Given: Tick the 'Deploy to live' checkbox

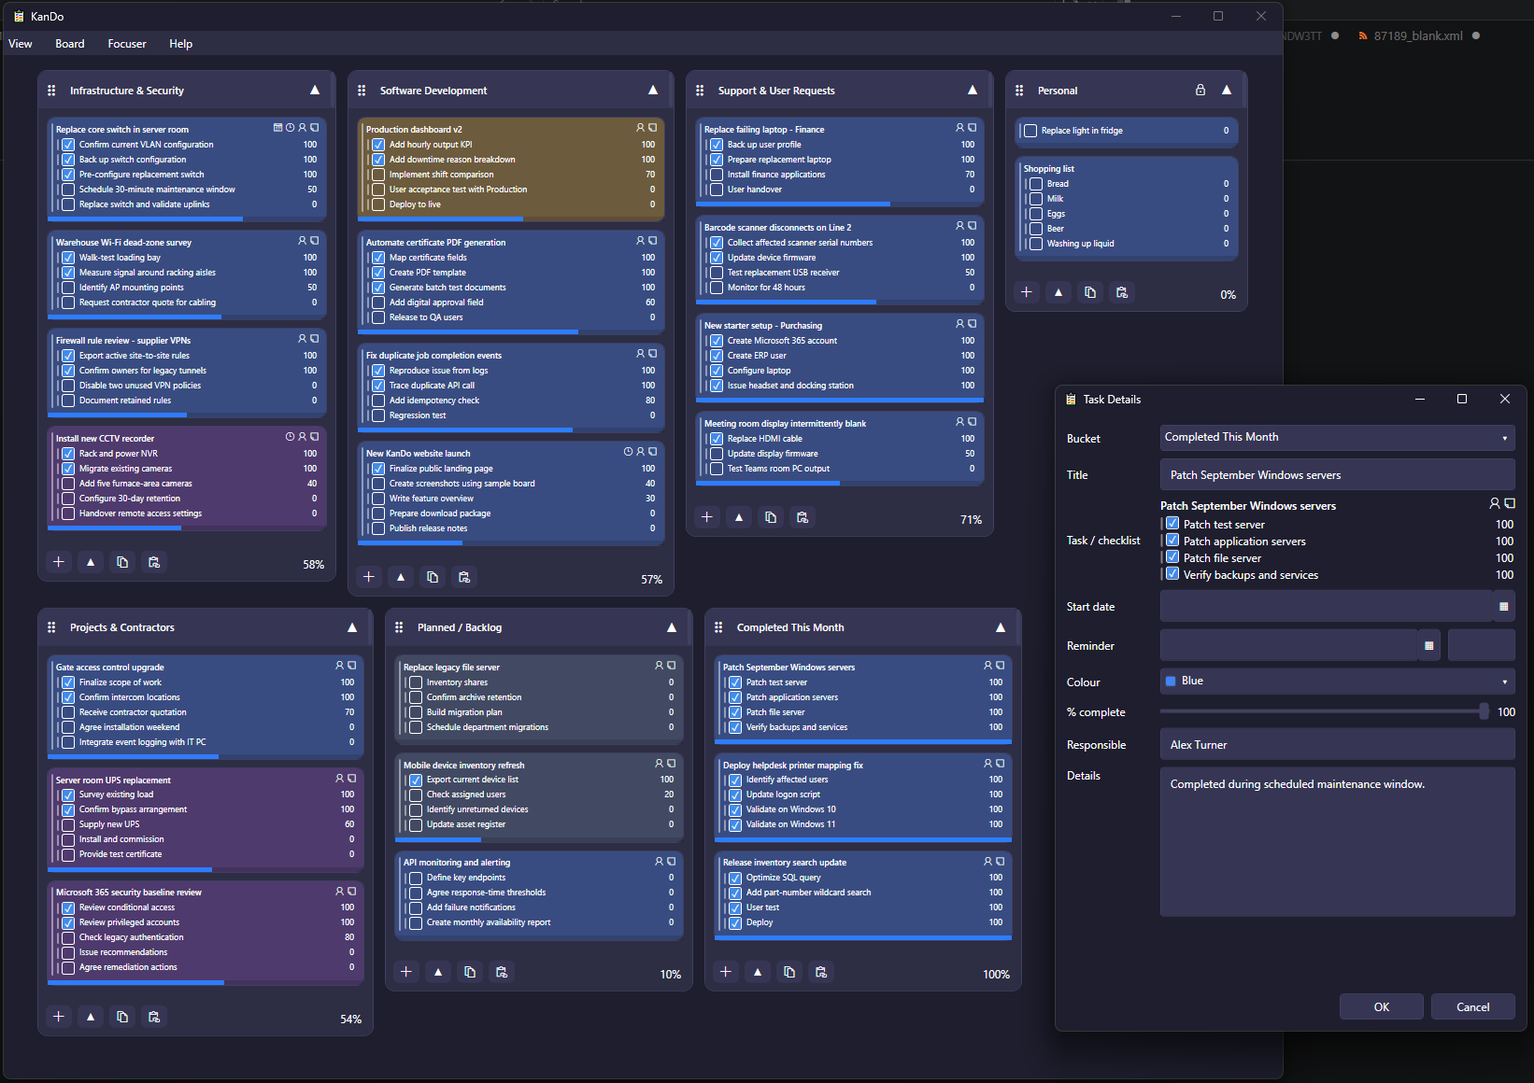Looking at the screenshot, I should pyautogui.click(x=378, y=204).
